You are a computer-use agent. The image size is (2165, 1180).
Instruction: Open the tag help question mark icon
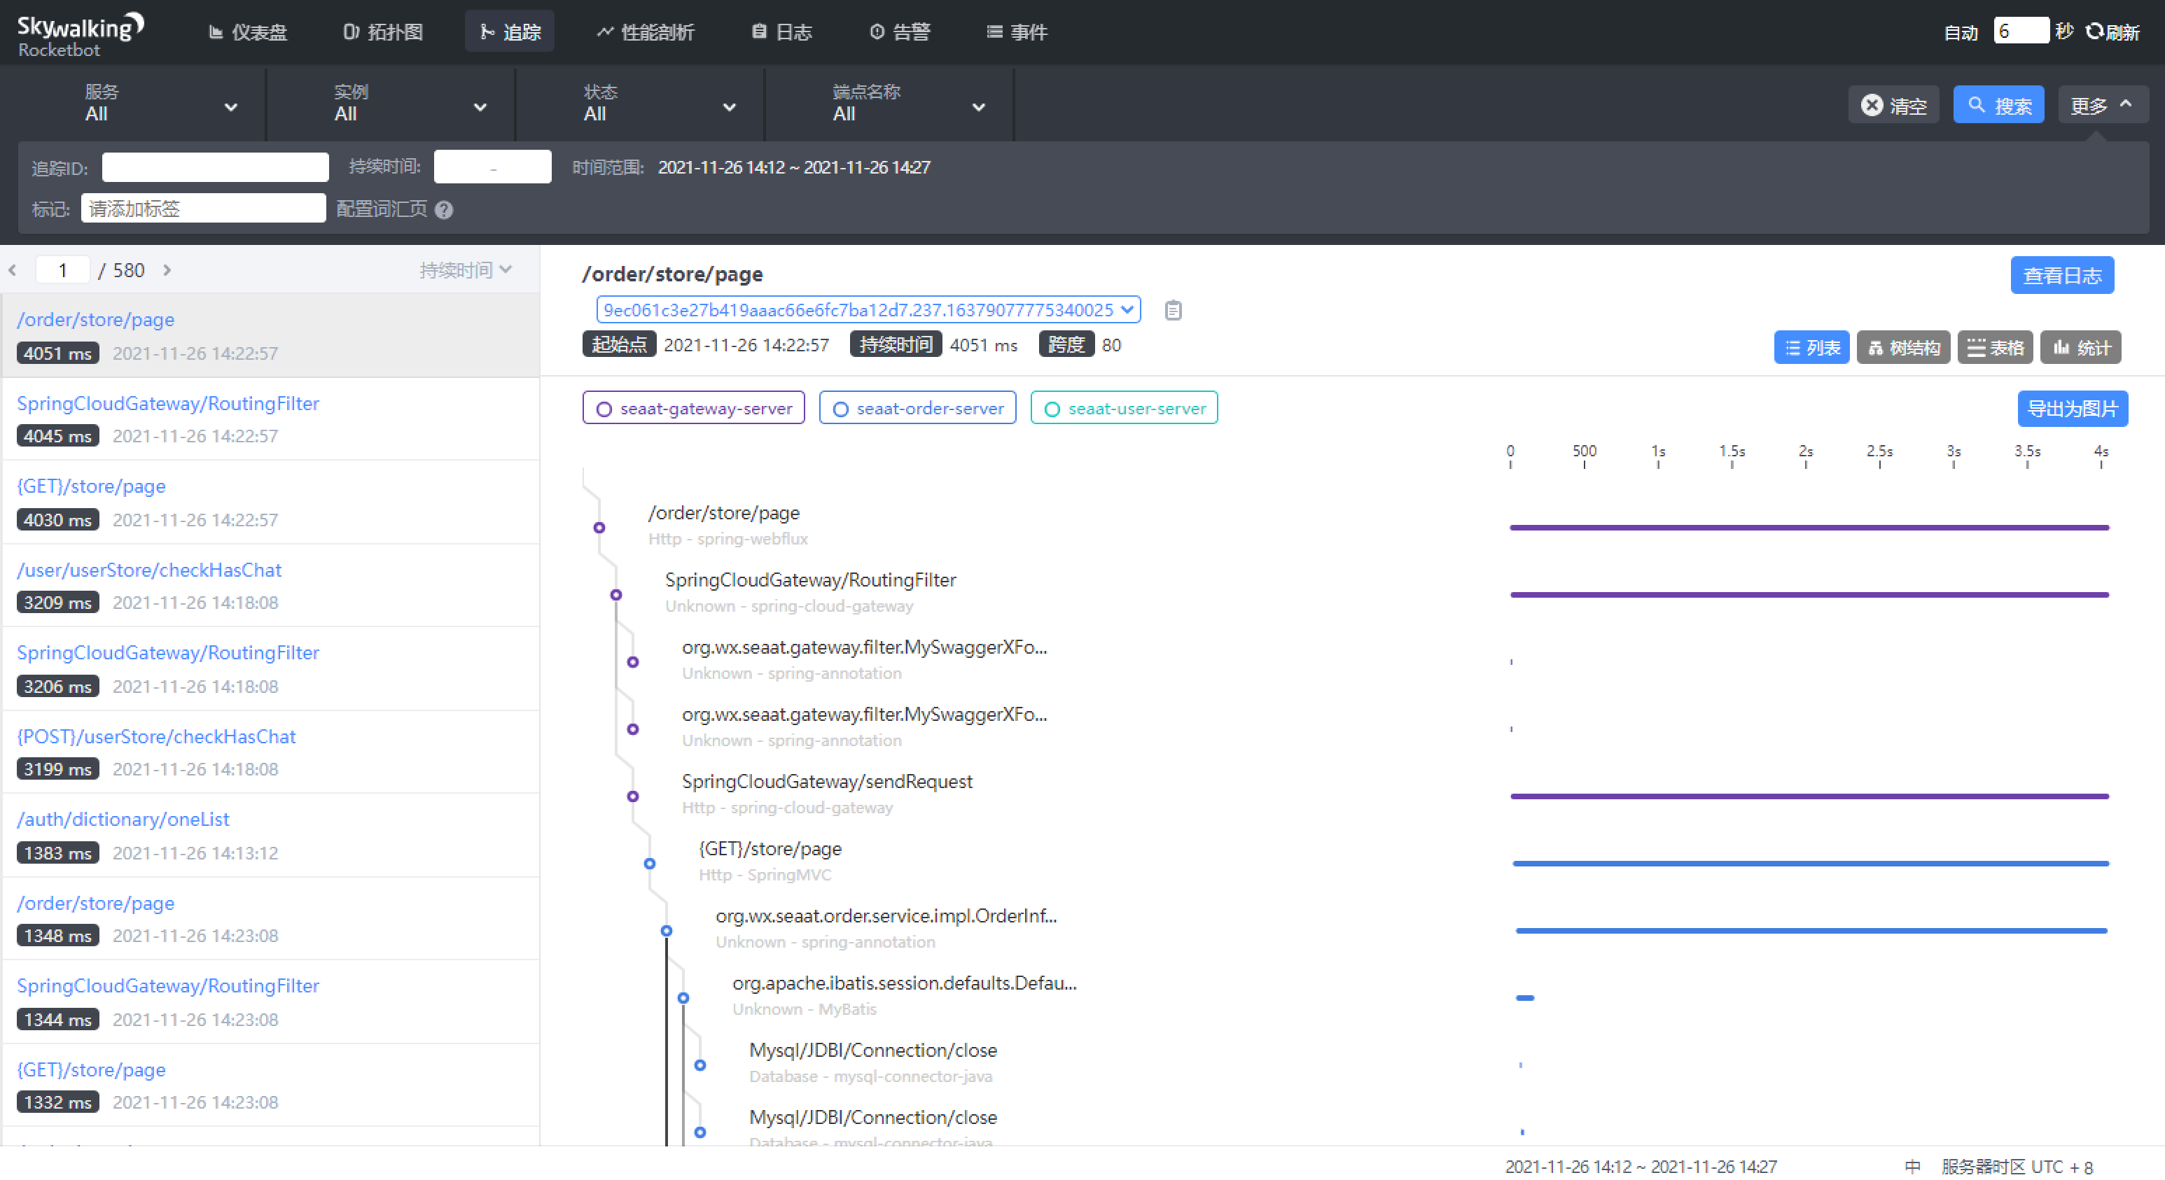[445, 210]
